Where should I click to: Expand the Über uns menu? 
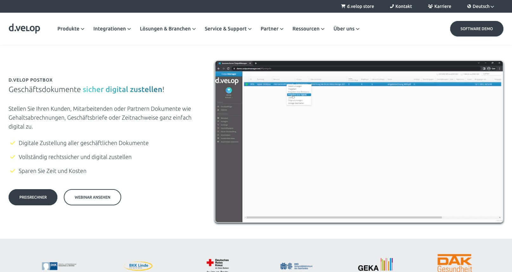point(346,29)
